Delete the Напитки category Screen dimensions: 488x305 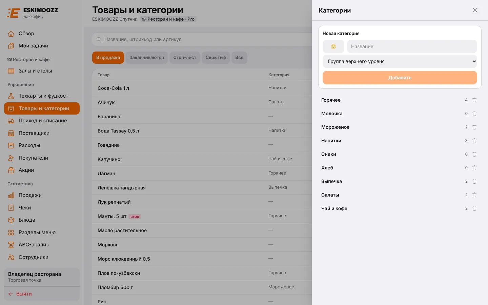(x=474, y=141)
